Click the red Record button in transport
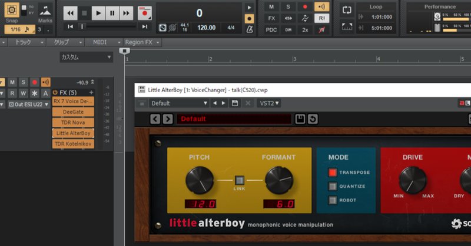Image resolution: width=471 pixels, height=246 pixels. pyautogui.click(x=144, y=13)
